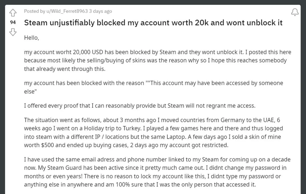Downvote the Steam account blocked post
Viewport: 306px width, 194px height.
[13, 32]
